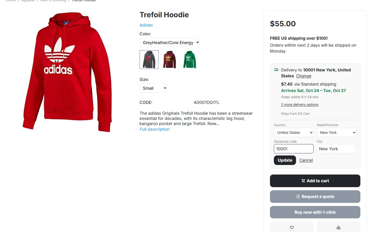Viewport: 372px width, 232px height.
Task: Click the compare bar-chart icon button
Action: pyautogui.click(x=338, y=227)
